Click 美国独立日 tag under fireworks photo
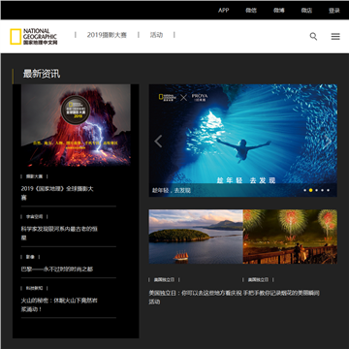Viewport: 349px width, 349px height. click(x=258, y=279)
